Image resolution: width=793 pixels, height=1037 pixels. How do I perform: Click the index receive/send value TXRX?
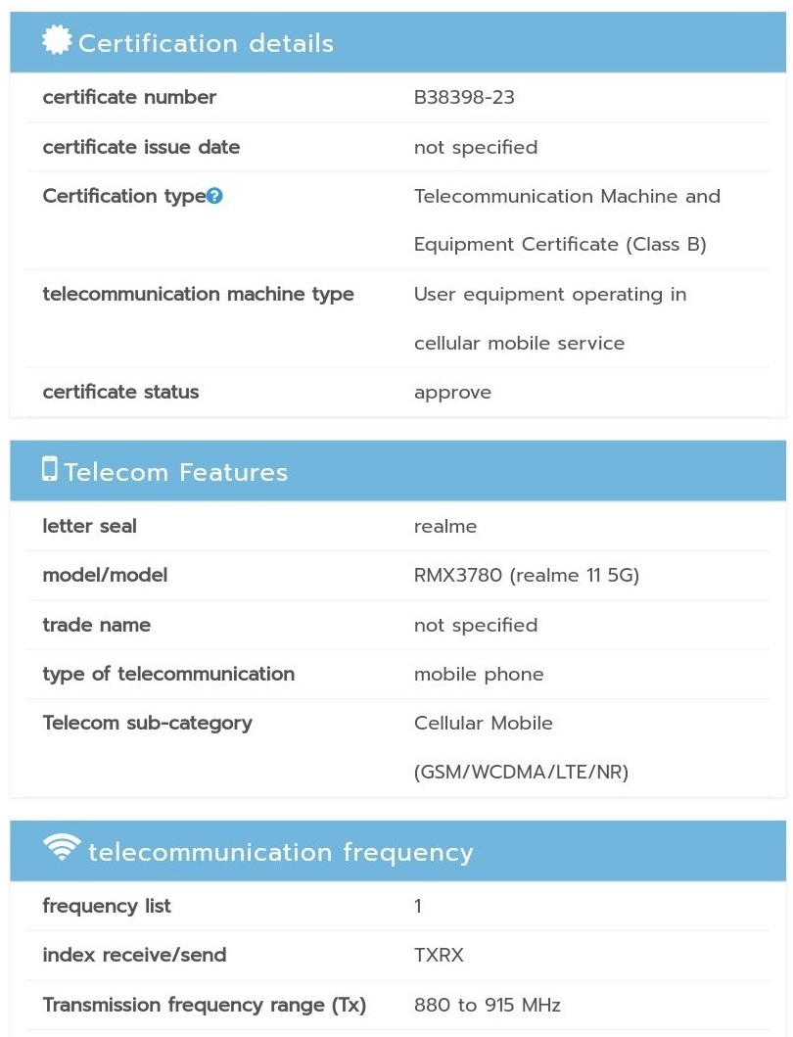pyautogui.click(x=439, y=955)
